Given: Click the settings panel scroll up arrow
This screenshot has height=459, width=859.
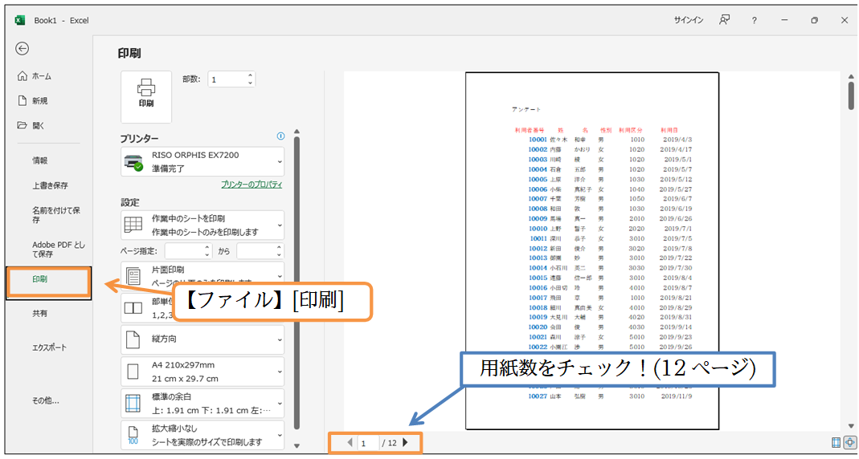Looking at the screenshot, I should [x=297, y=132].
